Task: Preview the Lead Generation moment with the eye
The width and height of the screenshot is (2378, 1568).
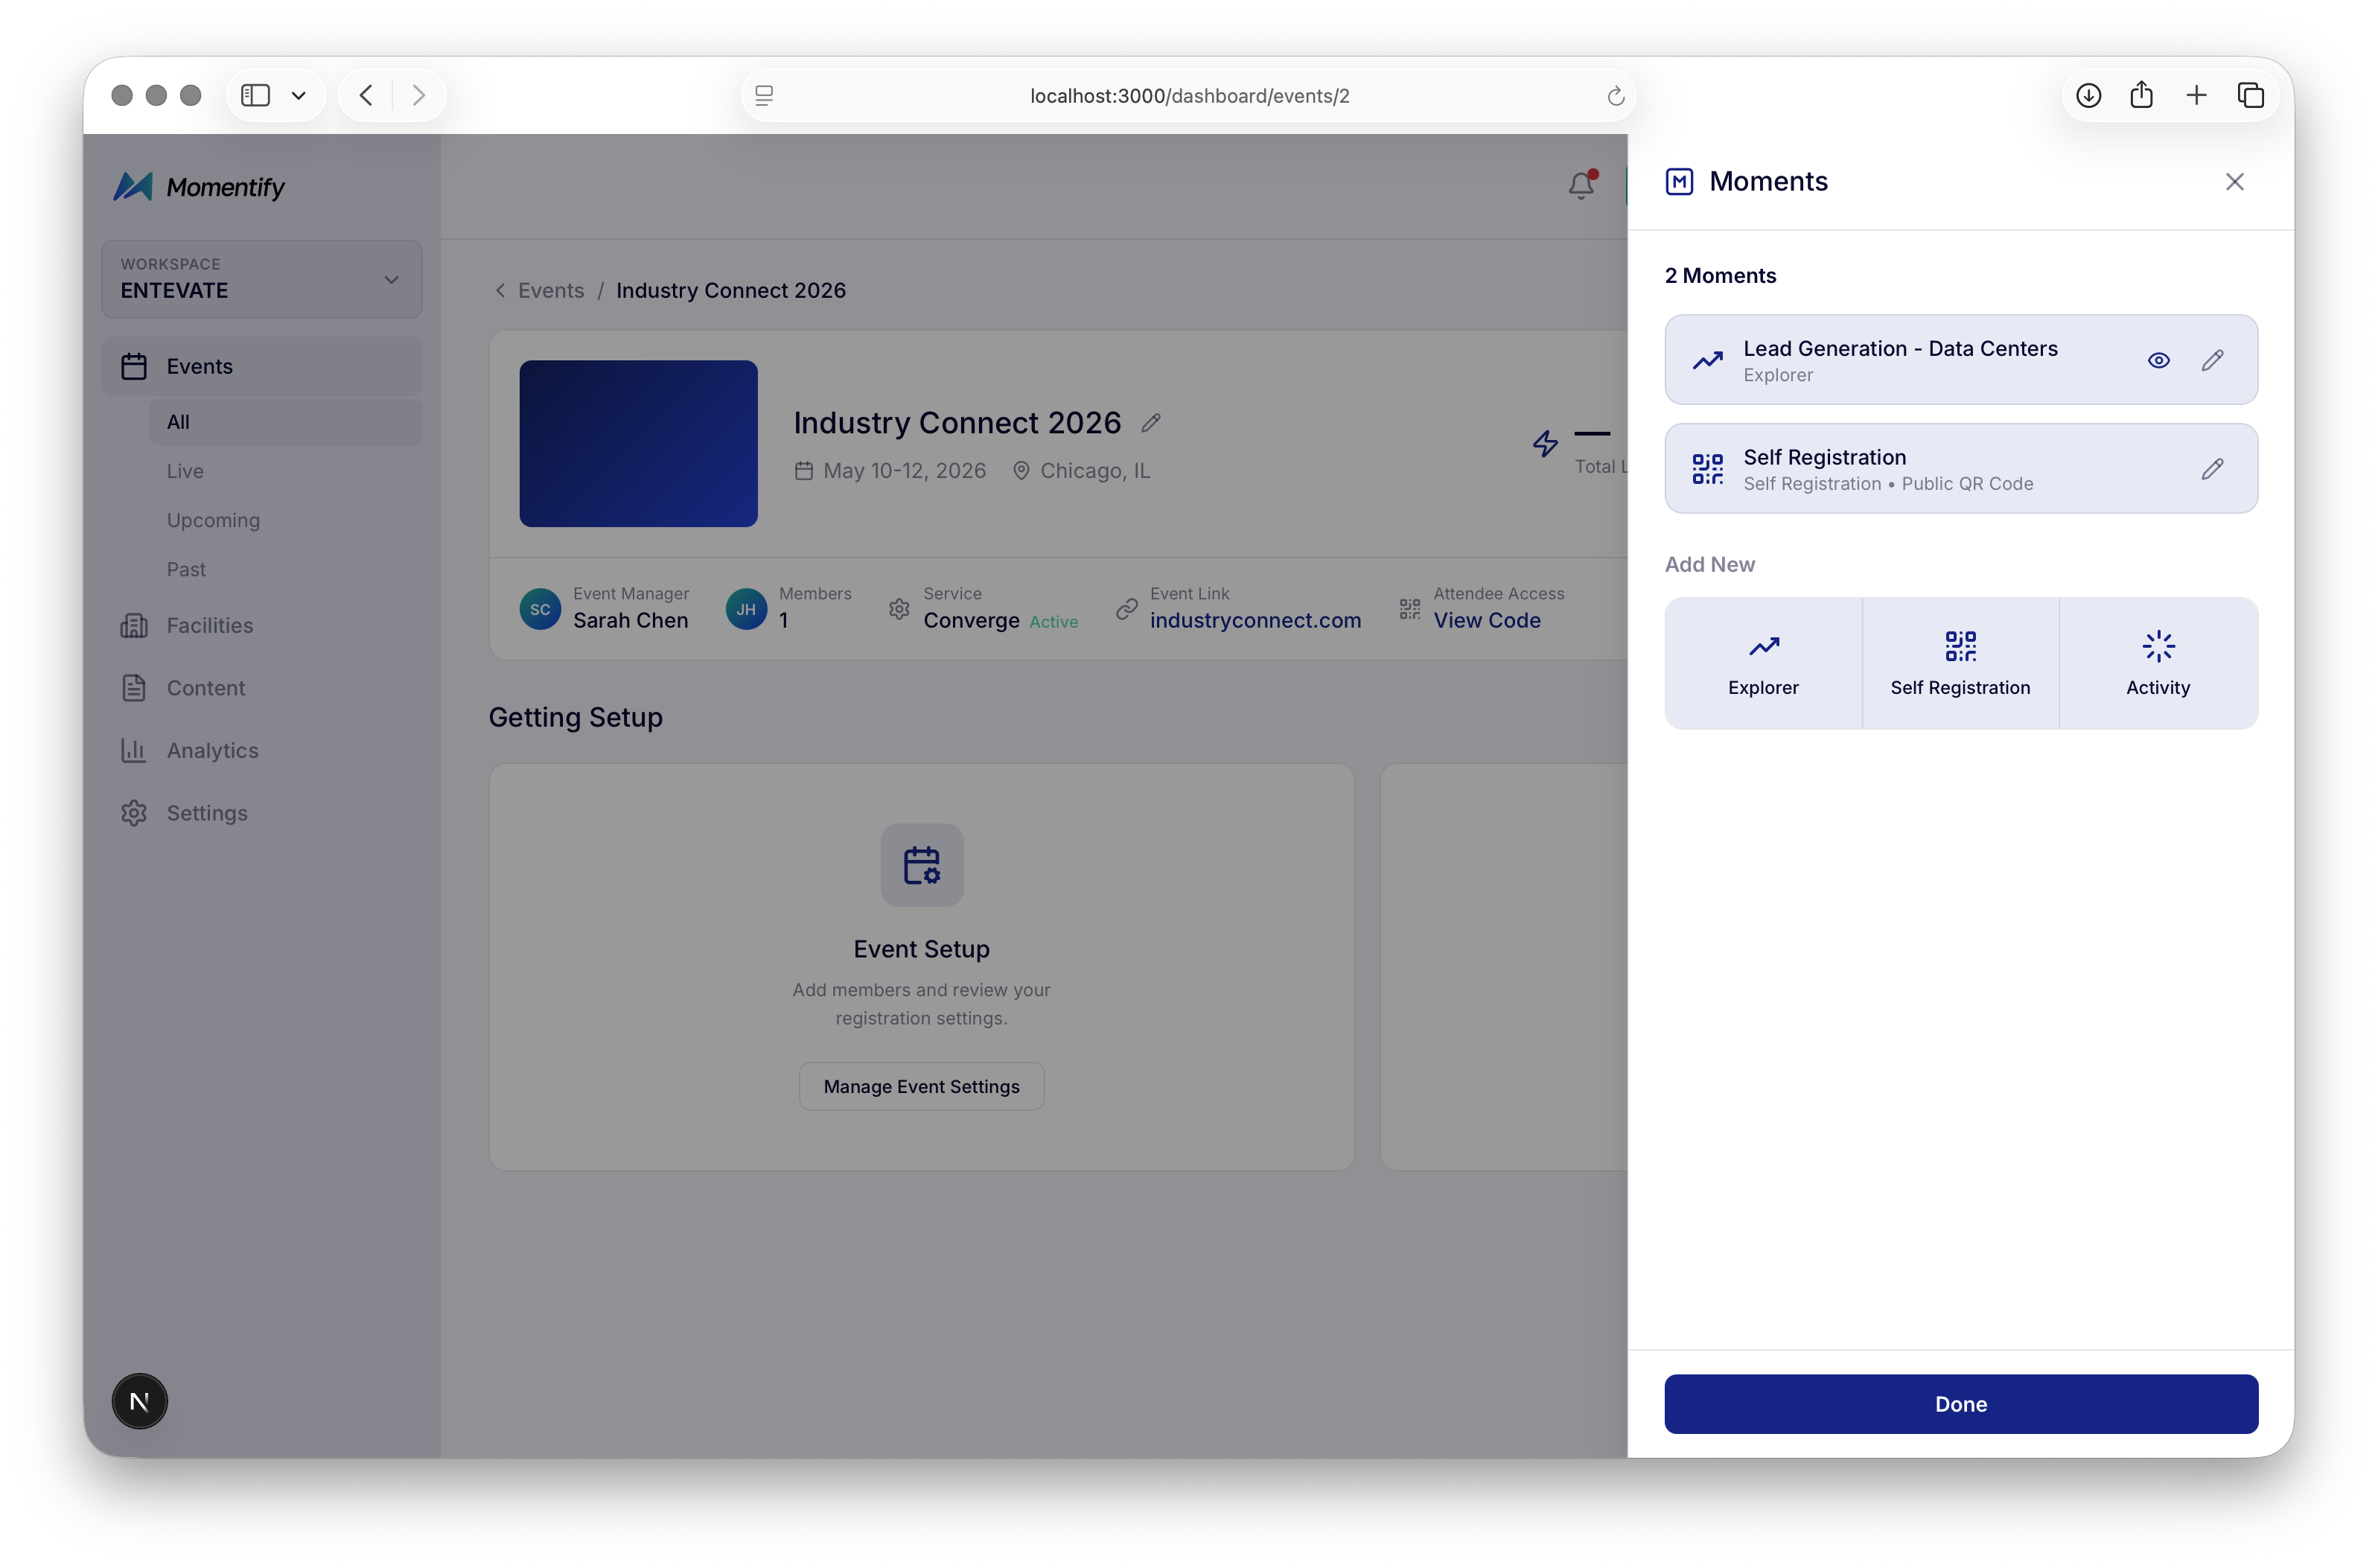Action: tap(2159, 360)
